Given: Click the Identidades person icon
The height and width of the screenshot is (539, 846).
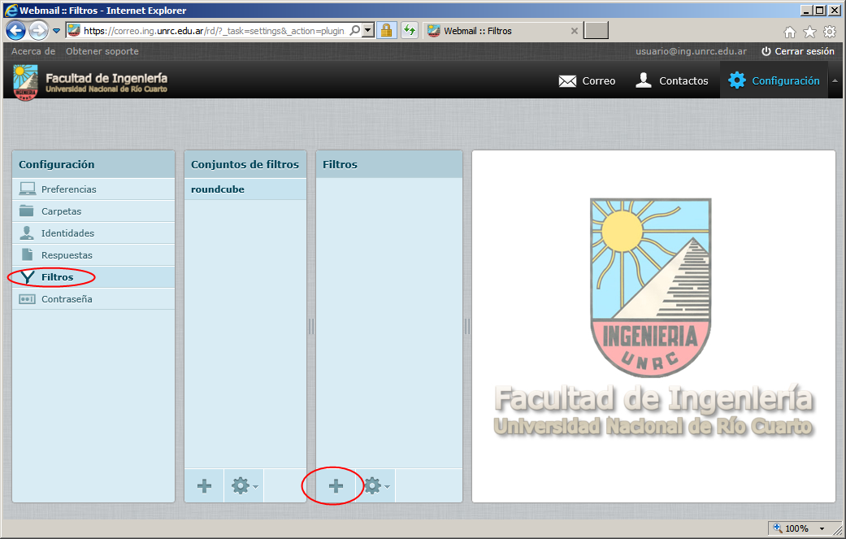Looking at the screenshot, I should [27, 233].
